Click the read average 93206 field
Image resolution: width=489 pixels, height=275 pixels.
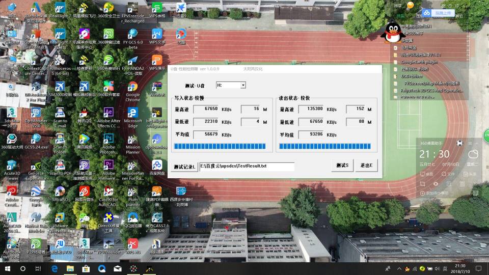coord(311,134)
